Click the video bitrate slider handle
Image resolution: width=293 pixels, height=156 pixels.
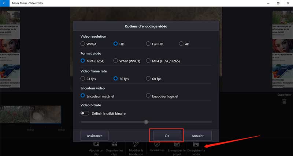tap(146, 122)
